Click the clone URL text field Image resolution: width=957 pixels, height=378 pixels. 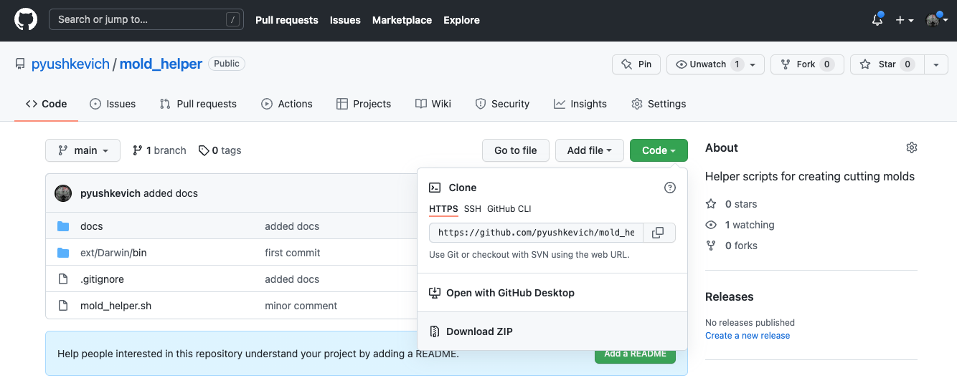[x=537, y=233]
